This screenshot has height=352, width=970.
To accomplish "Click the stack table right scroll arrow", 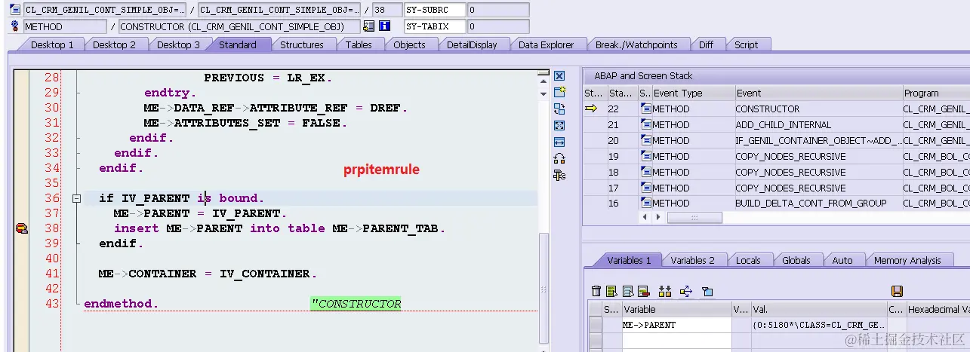I will click(x=657, y=217).
